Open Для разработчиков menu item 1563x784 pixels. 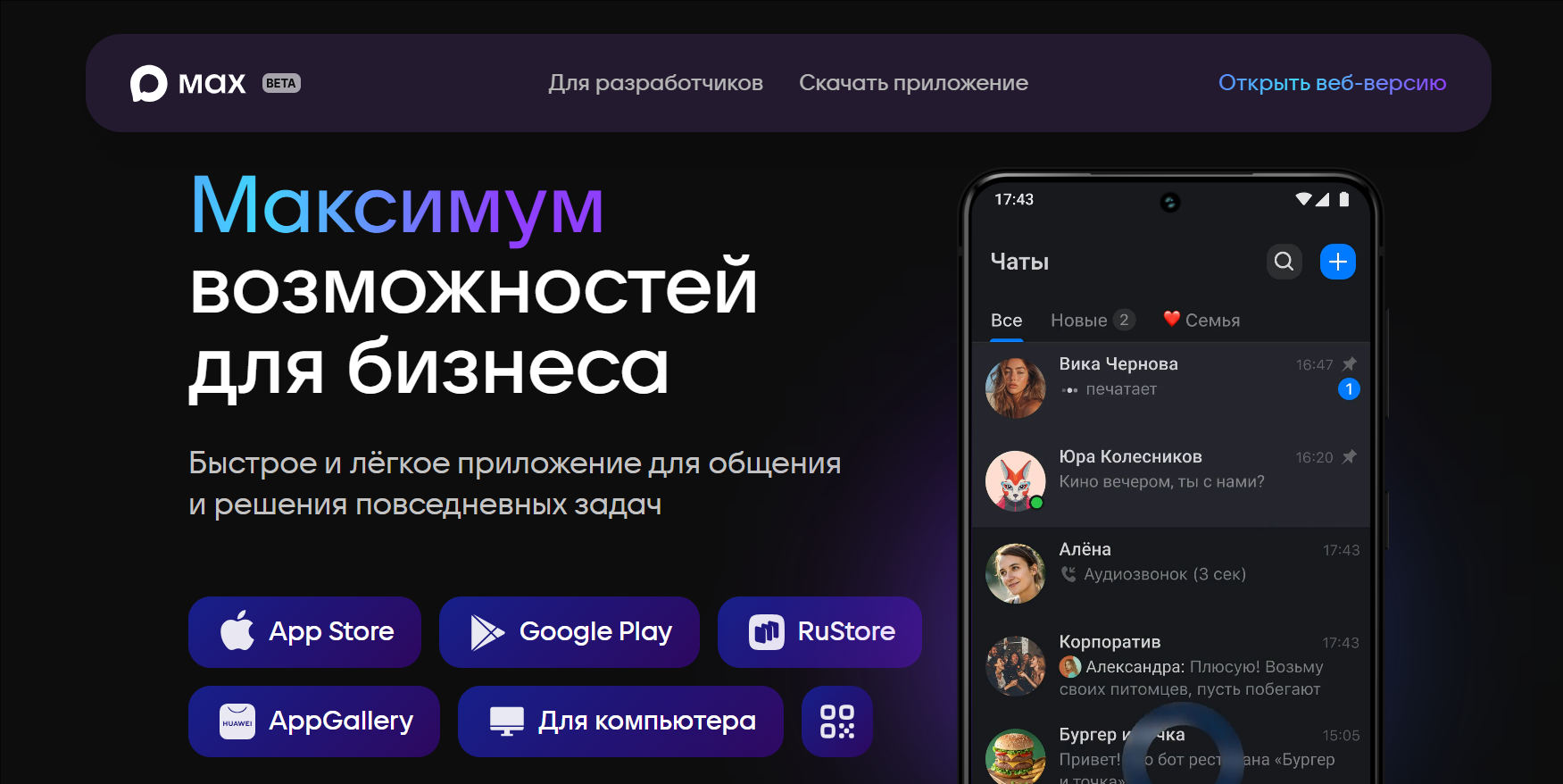[x=655, y=83]
